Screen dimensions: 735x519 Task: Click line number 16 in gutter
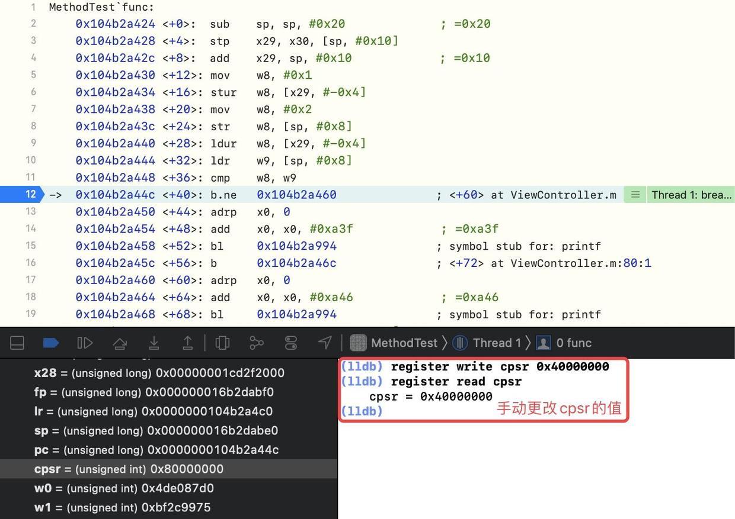pos(30,263)
